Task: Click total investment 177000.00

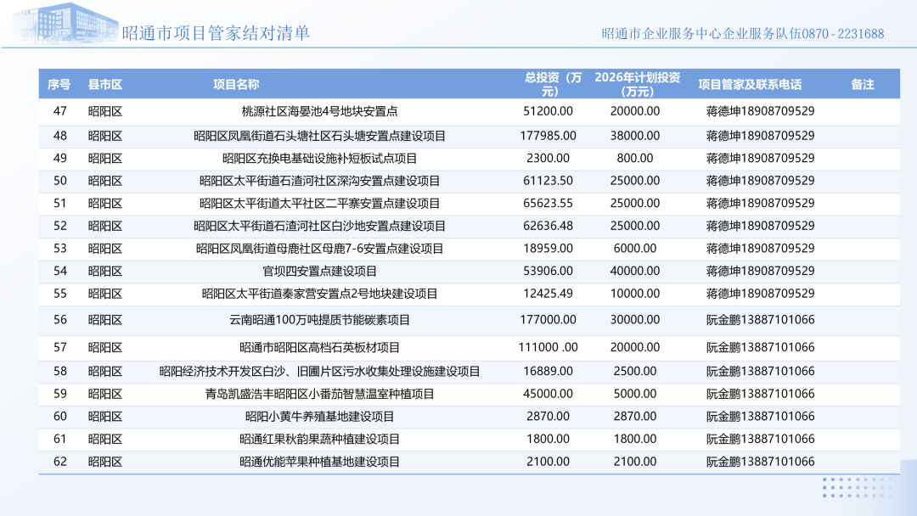Action: coord(548,320)
